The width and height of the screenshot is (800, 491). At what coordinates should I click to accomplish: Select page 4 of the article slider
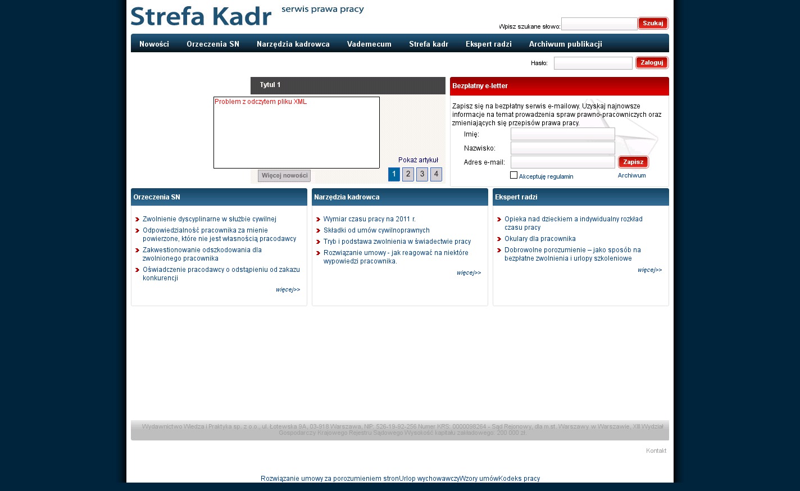coord(436,174)
